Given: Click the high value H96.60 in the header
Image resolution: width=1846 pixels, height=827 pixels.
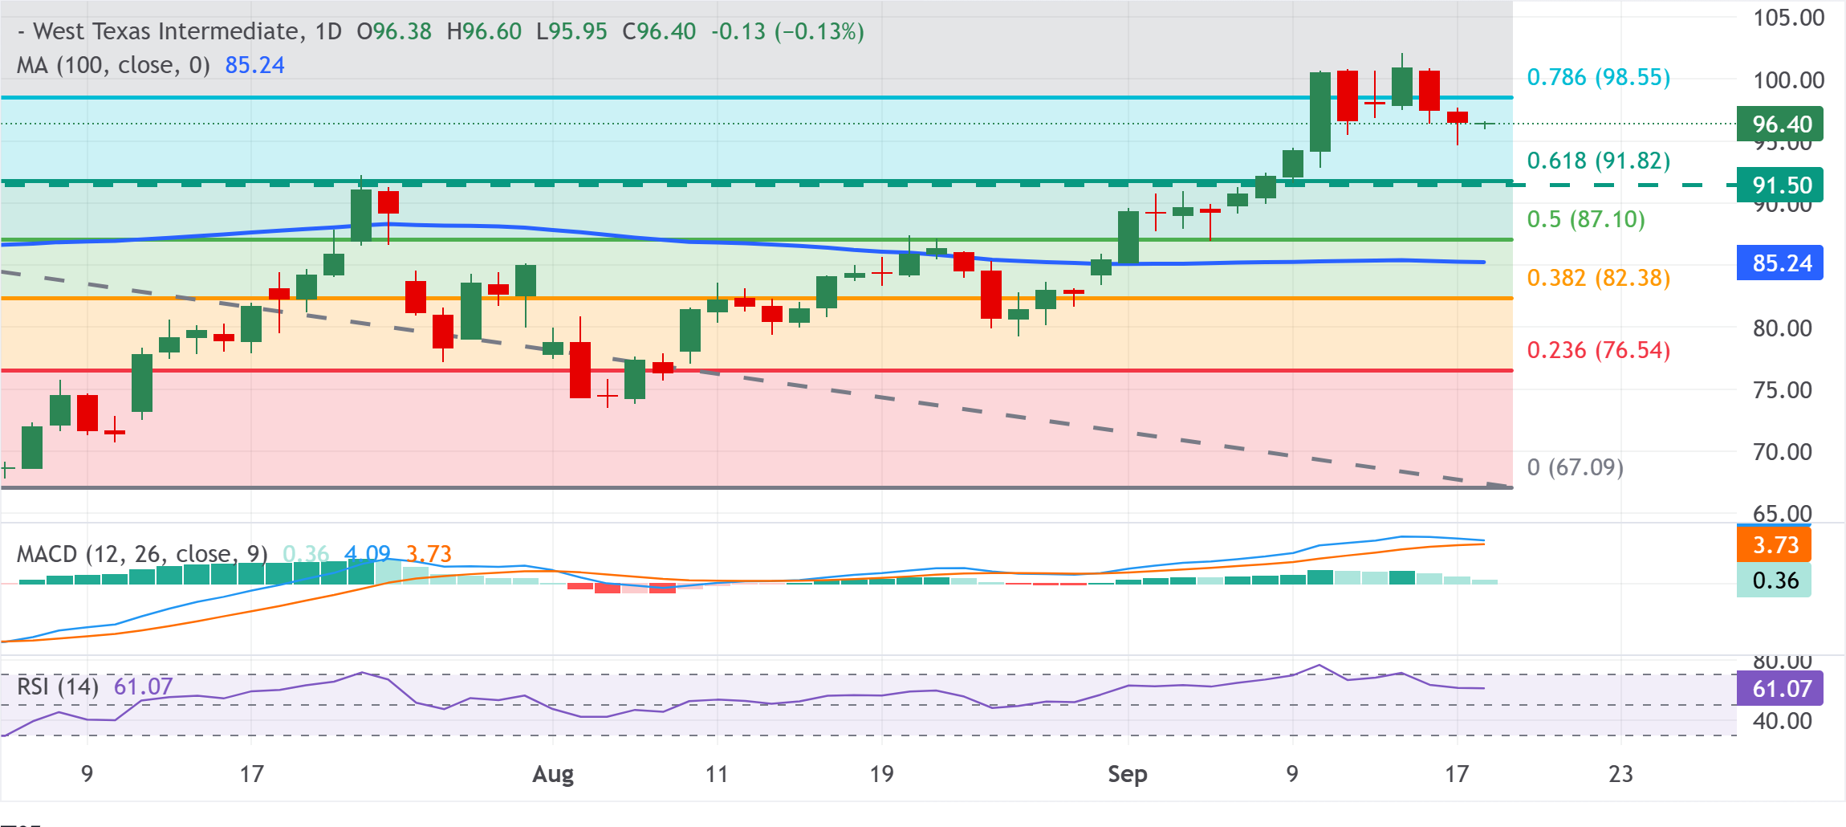Looking at the screenshot, I should pos(484,31).
